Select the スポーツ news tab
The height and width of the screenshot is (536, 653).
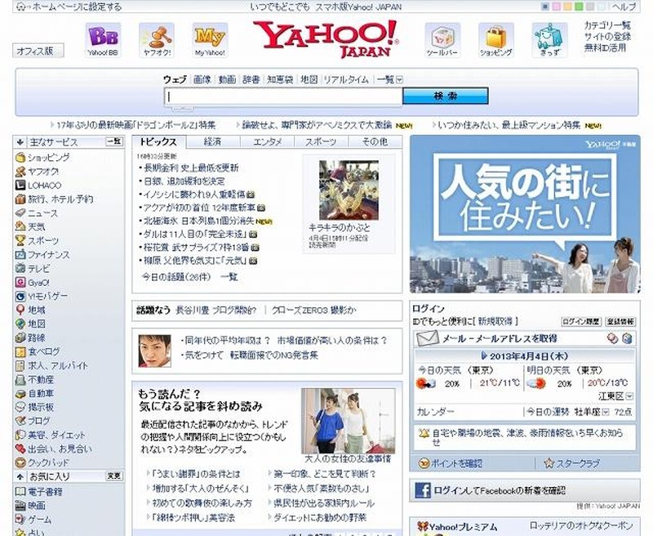[x=320, y=142]
